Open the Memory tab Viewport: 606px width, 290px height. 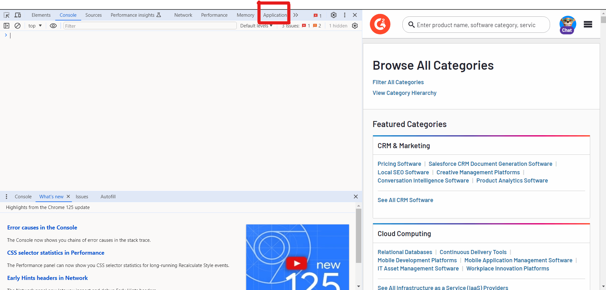tap(245, 15)
